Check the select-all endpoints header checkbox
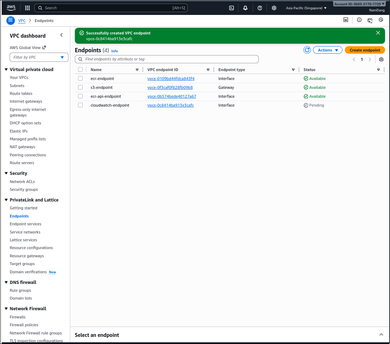The height and width of the screenshot is (344, 390). point(80,69)
